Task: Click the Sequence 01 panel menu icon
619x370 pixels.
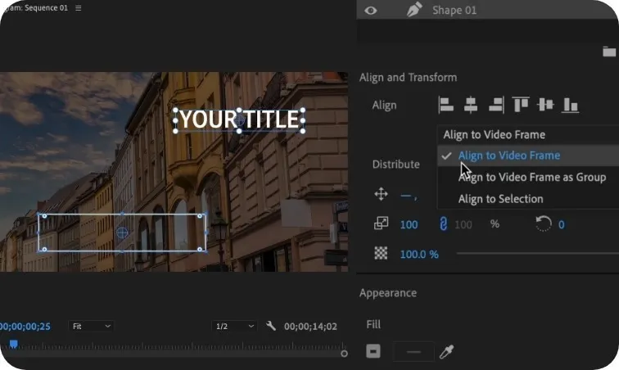Action: coord(79,8)
